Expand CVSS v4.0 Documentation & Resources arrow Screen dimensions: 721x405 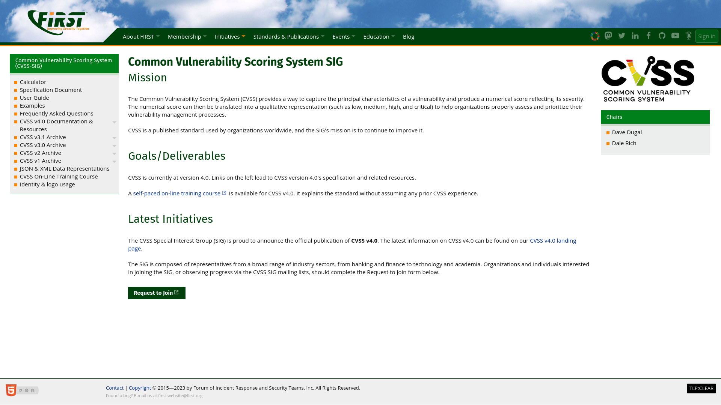(115, 122)
